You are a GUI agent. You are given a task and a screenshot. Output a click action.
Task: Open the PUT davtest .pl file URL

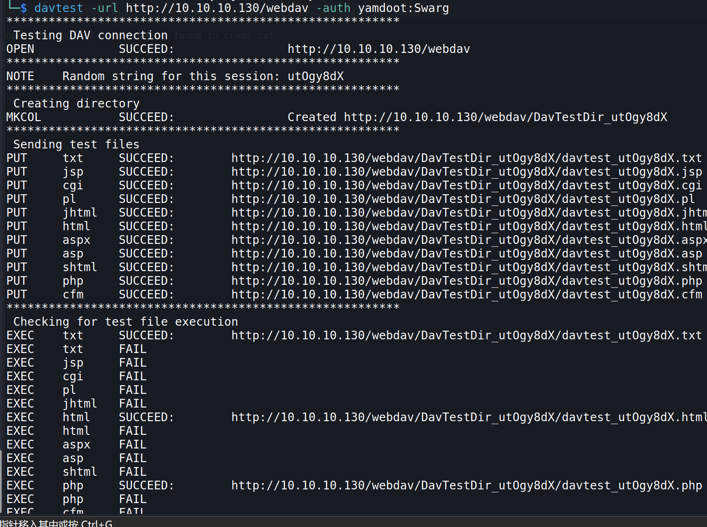463,199
